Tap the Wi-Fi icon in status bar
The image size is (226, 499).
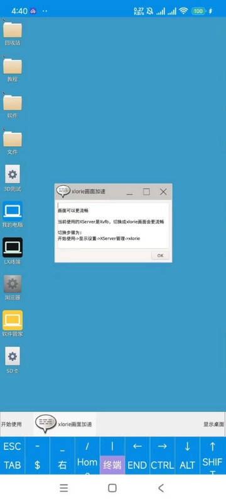click(183, 11)
